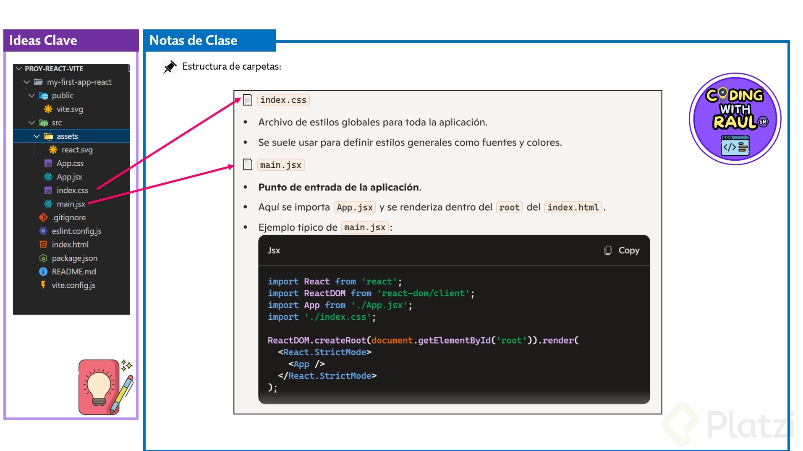Screen dimensions: 803x451
Task: Click the package.json Node icon
Action: pos(43,258)
